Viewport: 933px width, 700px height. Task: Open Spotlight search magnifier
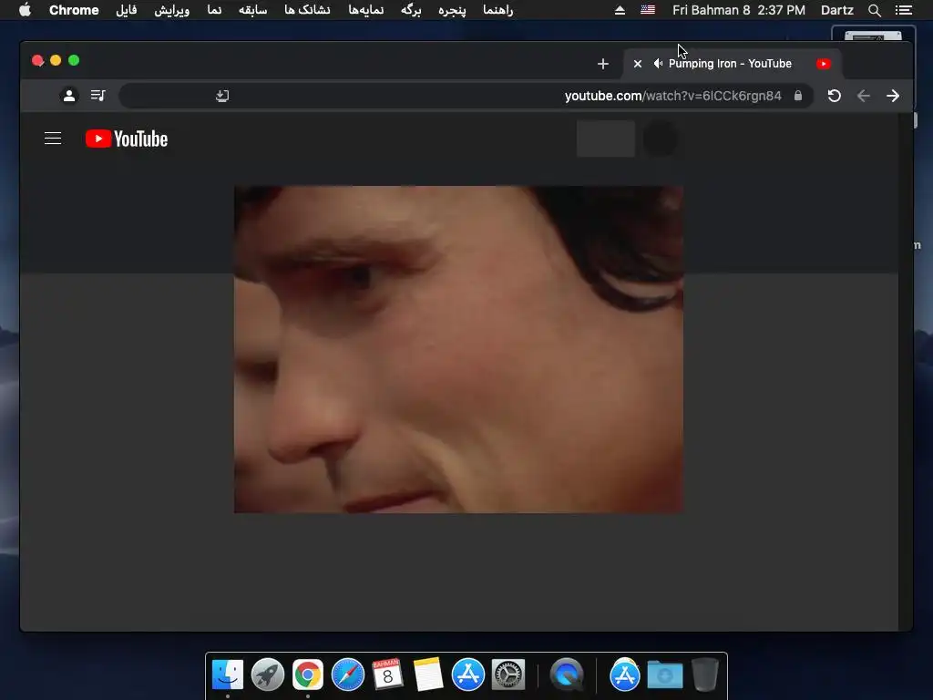(x=874, y=10)
